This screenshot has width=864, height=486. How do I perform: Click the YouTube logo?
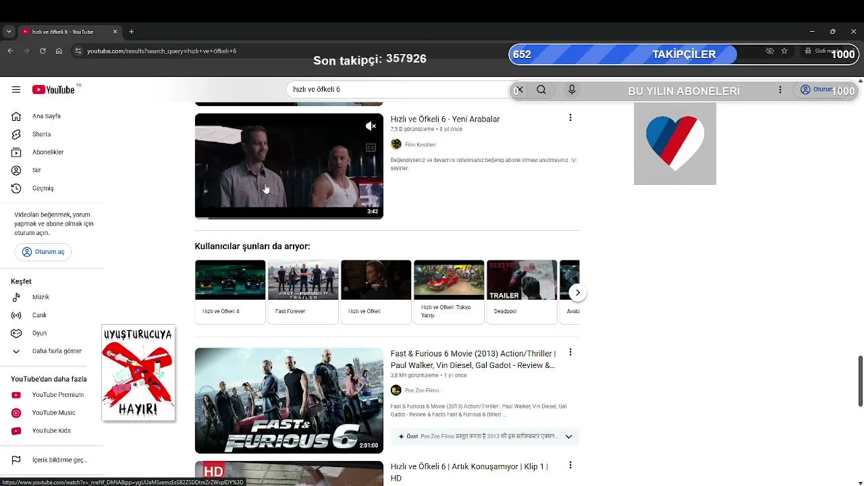(54, 90)
